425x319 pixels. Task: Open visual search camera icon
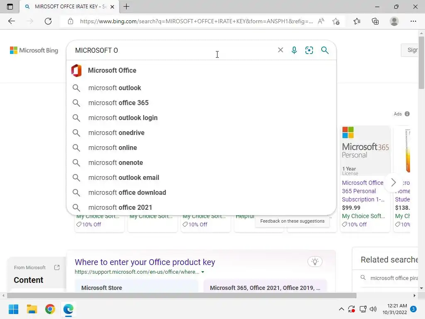309,50
